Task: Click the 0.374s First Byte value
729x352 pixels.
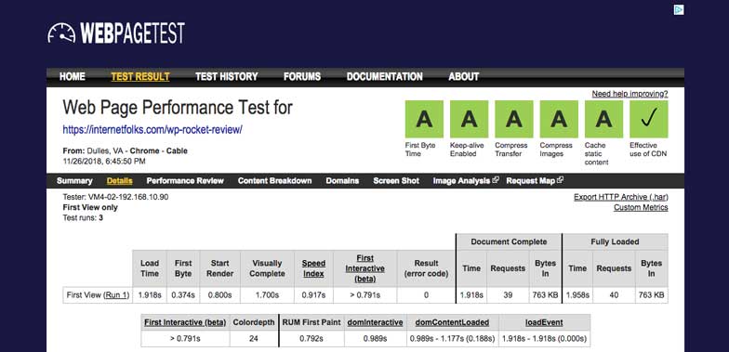Action: [183, 295]
